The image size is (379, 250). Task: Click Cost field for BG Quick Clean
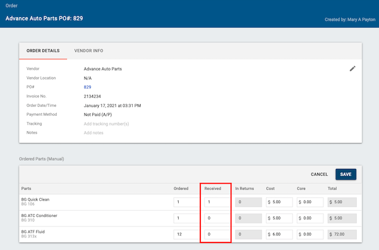(279, 202)
